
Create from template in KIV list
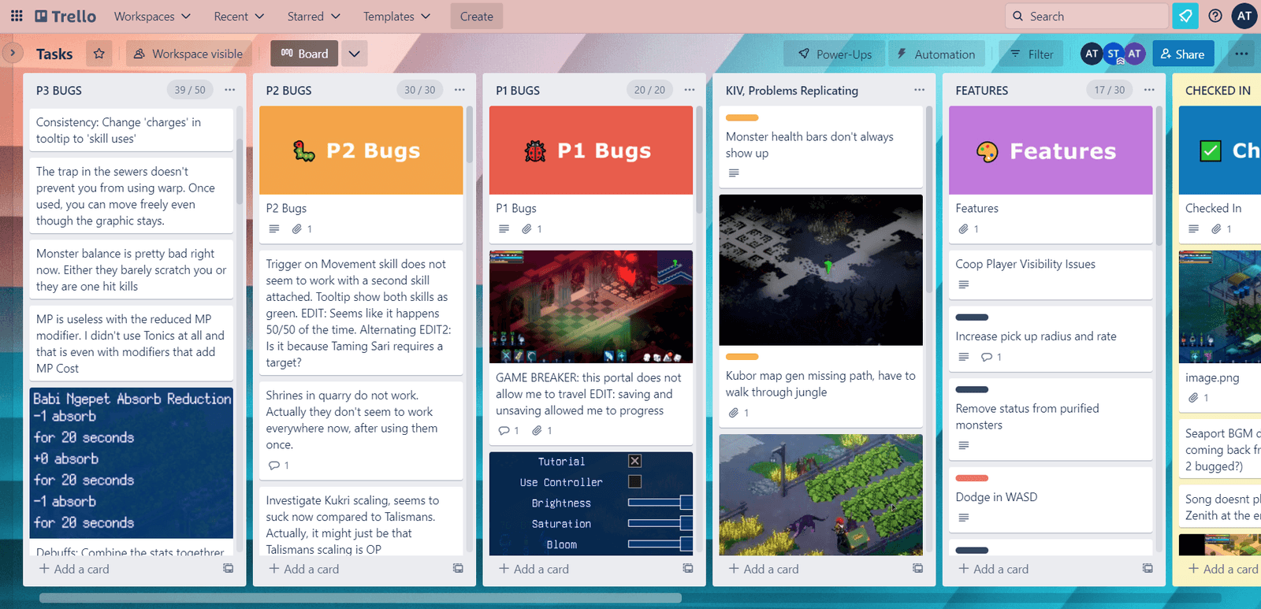[917, 568]
